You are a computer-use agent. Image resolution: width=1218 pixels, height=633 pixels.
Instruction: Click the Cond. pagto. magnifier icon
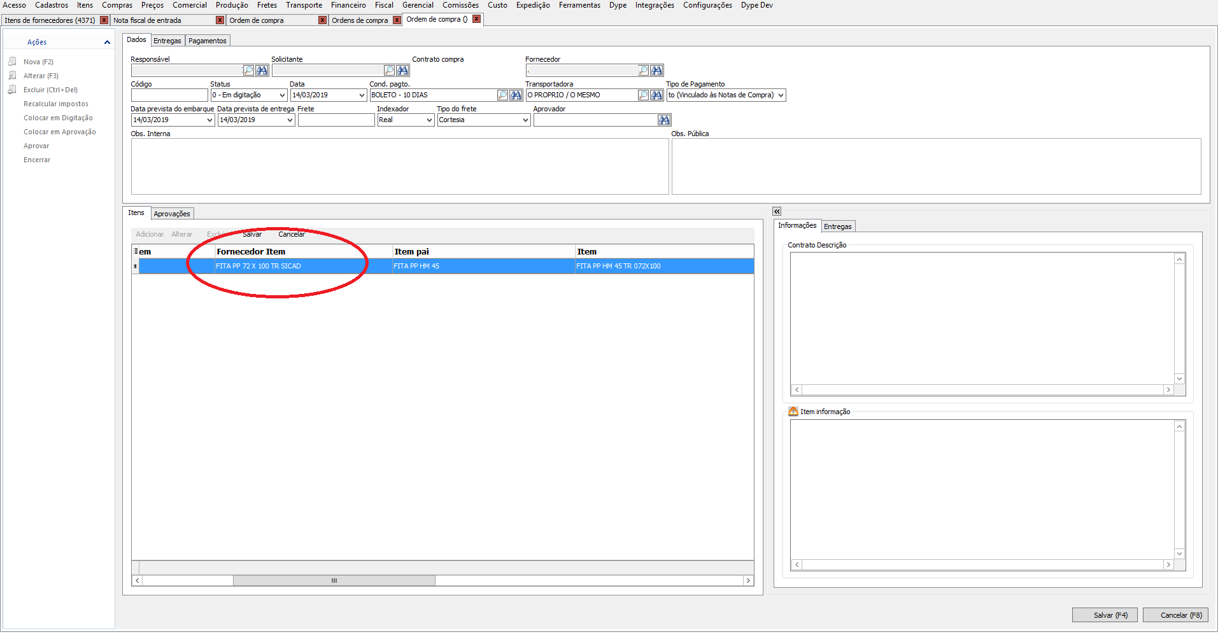502,95
